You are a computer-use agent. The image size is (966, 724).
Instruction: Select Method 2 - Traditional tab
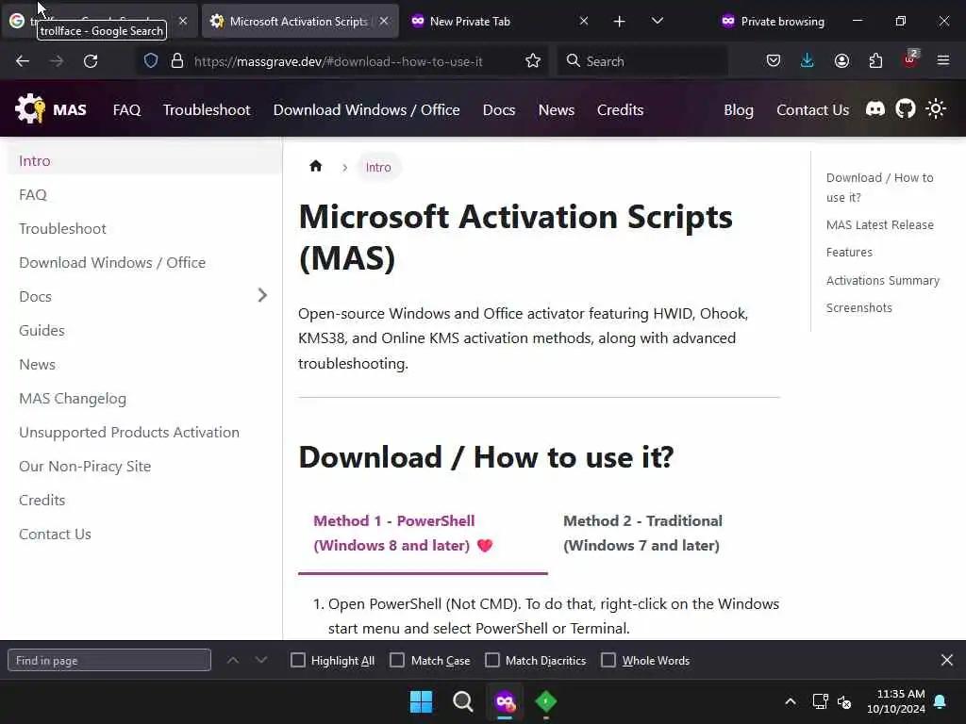[642, 534]
